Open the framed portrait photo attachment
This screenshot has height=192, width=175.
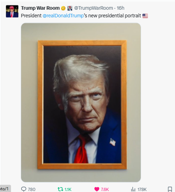81,102
